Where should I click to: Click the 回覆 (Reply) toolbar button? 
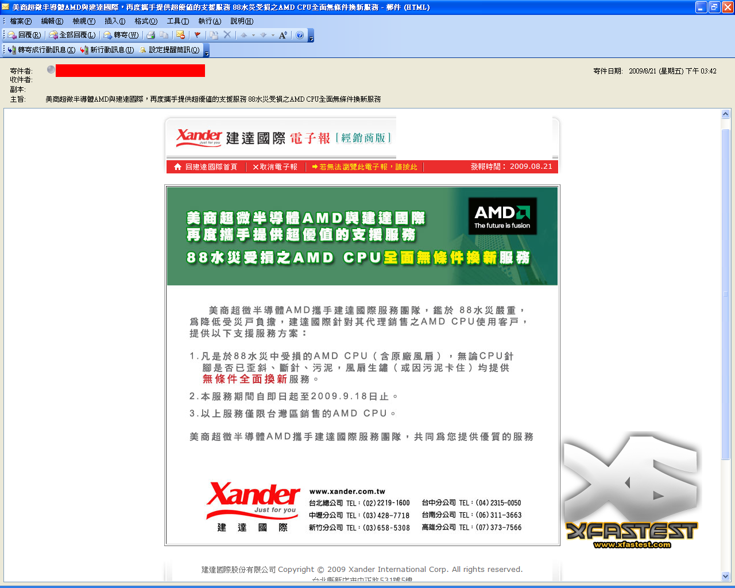pos(24,35)
